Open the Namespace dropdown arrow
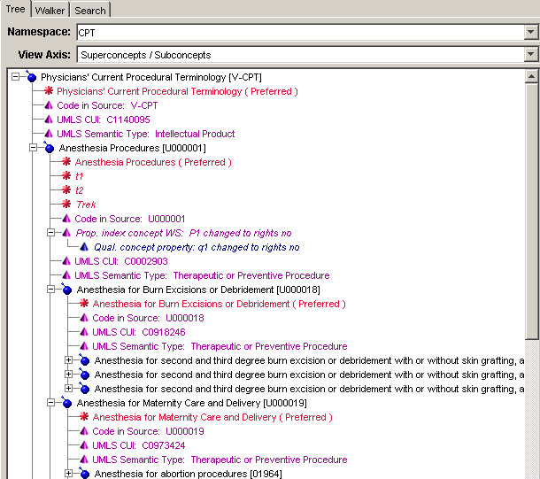This screenshot has height=479, width=540. coord(530,33)
